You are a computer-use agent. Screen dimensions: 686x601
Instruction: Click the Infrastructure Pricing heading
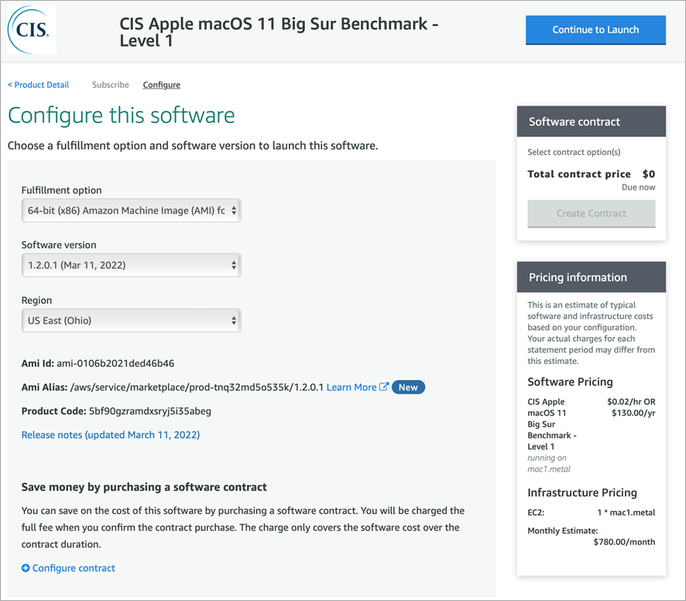(x=582, y=493)
